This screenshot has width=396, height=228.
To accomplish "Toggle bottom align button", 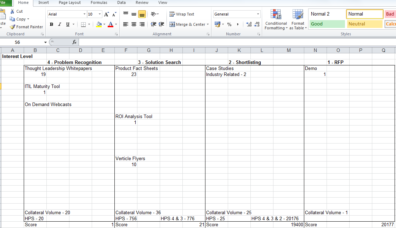I will click(x=142, y=14).
